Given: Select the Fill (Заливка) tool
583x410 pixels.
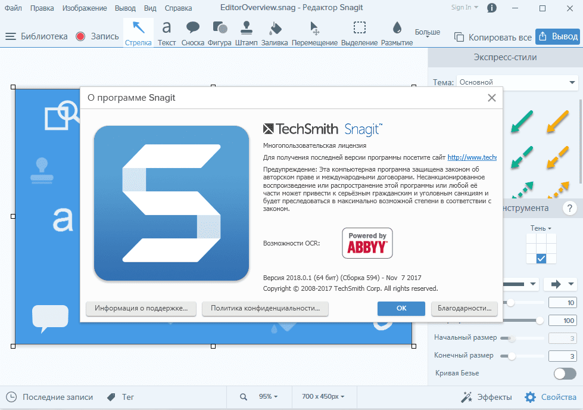Looking at the screenshot, I should click(275, 33).
